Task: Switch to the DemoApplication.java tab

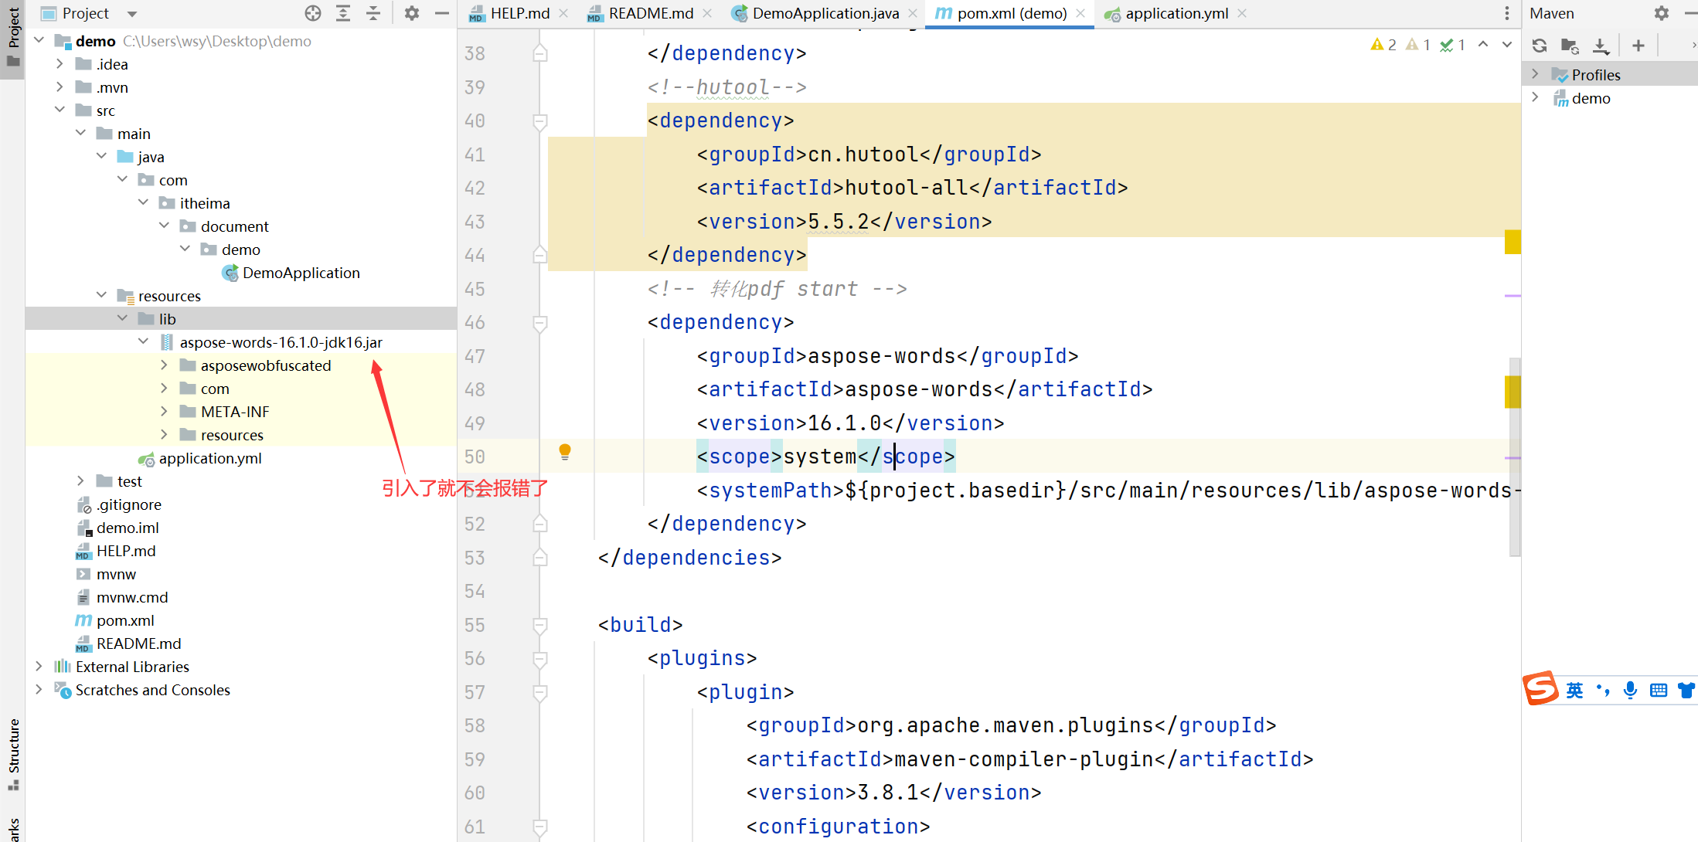Action: tap(824, 13)
